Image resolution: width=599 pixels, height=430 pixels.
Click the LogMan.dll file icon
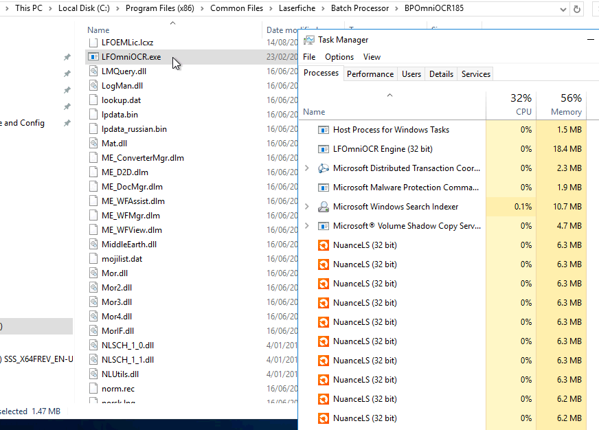click(93, 86)
